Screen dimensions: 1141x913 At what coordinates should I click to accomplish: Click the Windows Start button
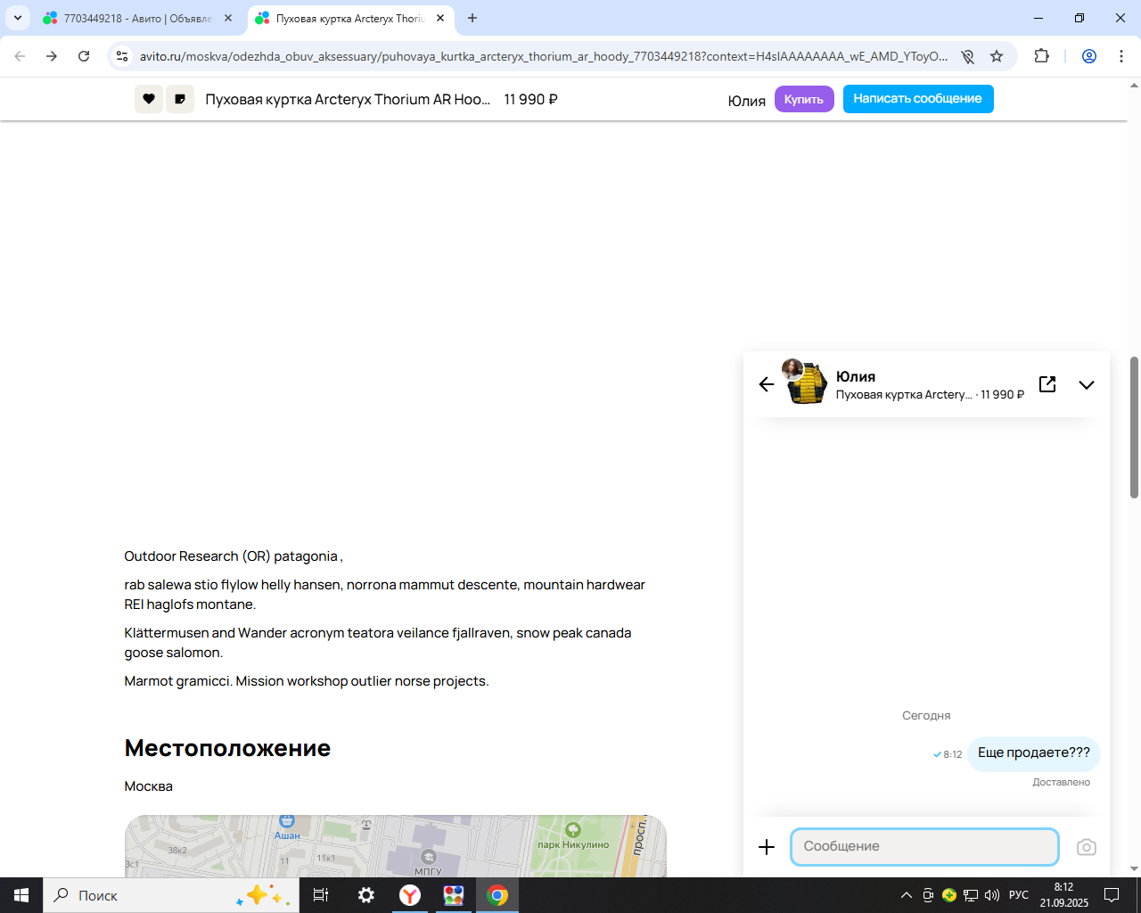coord(21,895)
